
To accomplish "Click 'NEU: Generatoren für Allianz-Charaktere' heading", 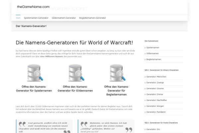I will (x=162, y=70).
